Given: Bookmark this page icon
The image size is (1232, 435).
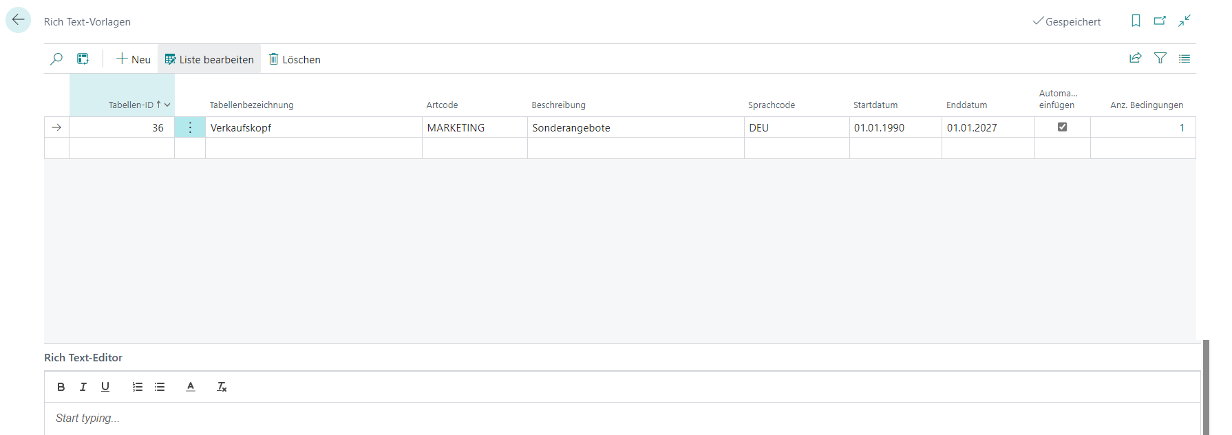Looking at the screenshot, I should (x=1136, y=21).
